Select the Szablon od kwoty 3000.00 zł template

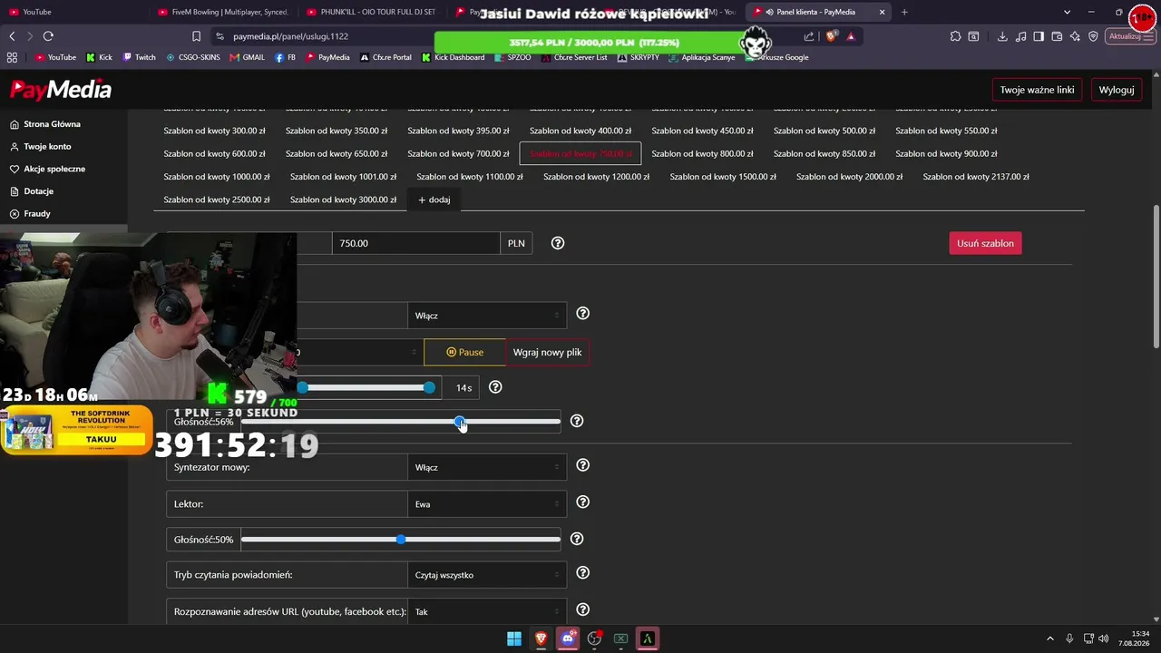(x=343, y=200)
